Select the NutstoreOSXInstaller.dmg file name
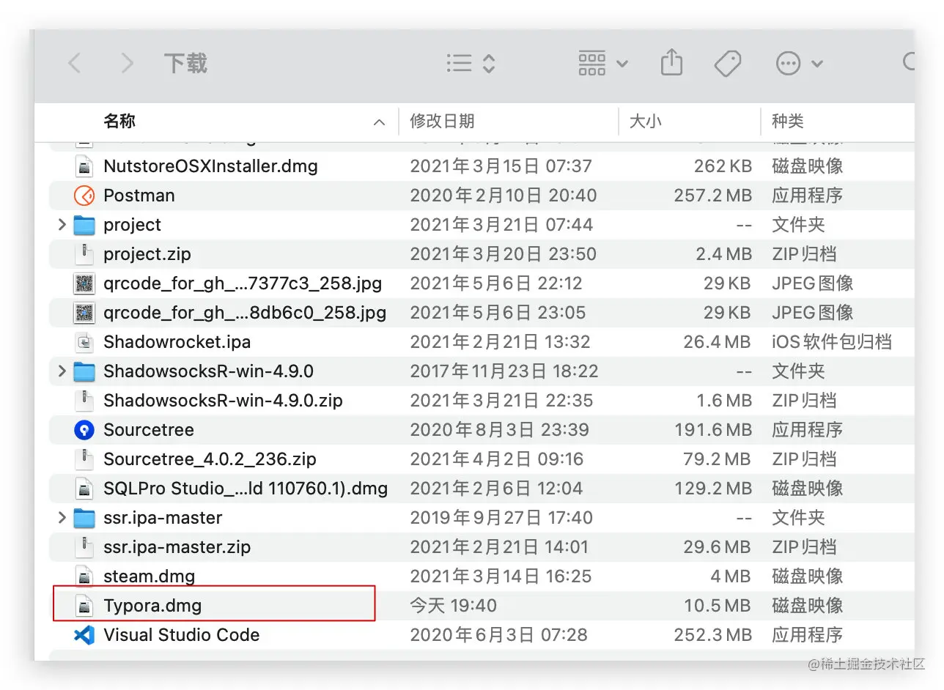 [x=210, y=166]
